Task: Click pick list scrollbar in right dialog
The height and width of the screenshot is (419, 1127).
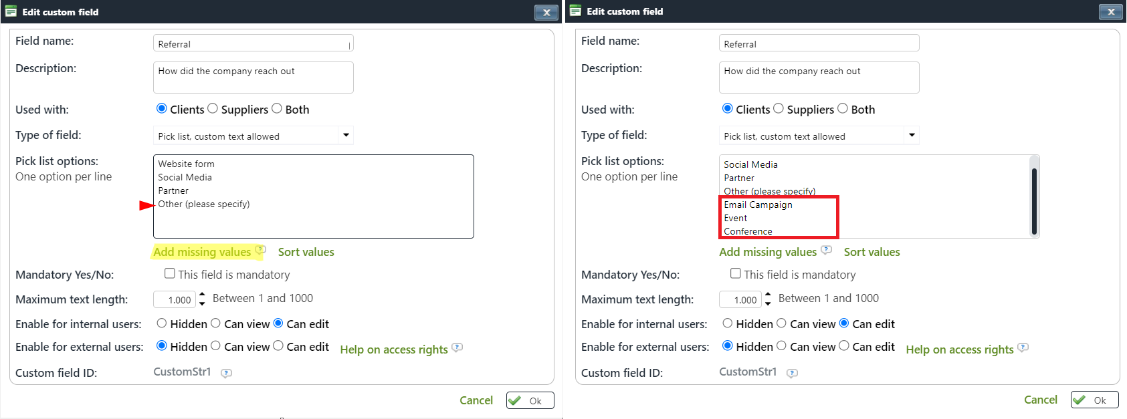Action: [x=1034, y=200]
